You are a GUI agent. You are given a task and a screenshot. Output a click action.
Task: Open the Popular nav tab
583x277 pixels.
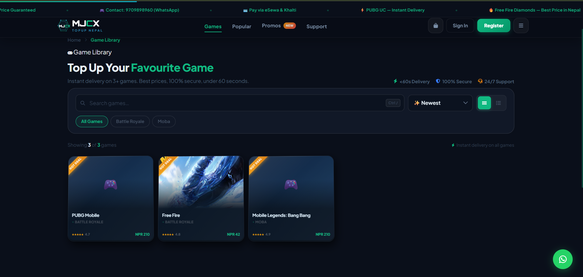click(242, 26)
